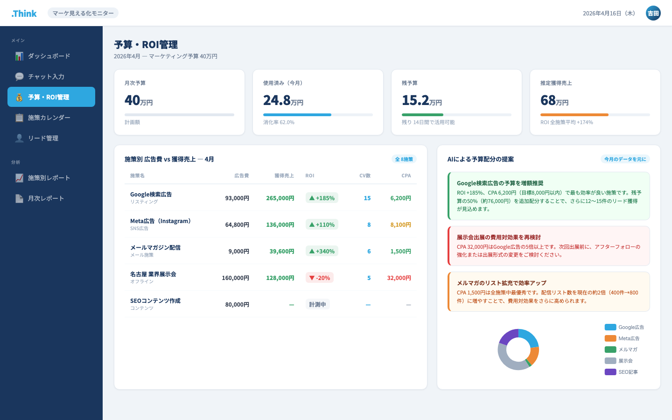Open the 吉田 user avatar
This screenshot has height=420, width=672.
click(653, 13)
